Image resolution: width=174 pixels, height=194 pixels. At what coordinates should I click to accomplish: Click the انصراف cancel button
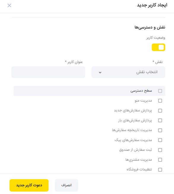pyautogui.click(x=67, y=185)
